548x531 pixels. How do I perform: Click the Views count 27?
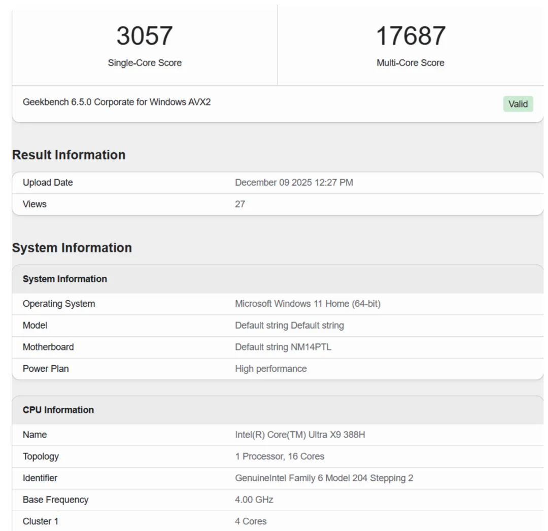pos(239,204)
